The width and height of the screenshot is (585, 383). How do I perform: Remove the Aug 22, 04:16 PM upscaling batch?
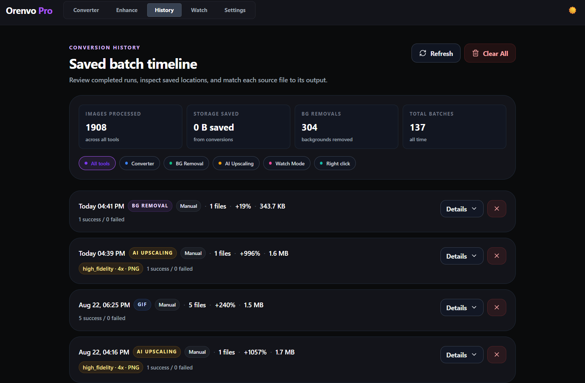[497, 354]
